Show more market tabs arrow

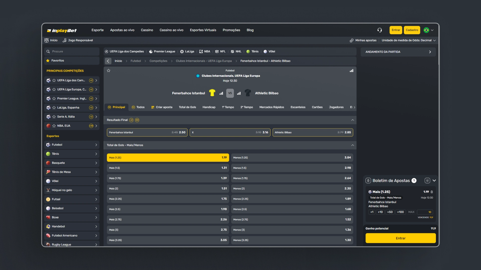tap(354, 107)
